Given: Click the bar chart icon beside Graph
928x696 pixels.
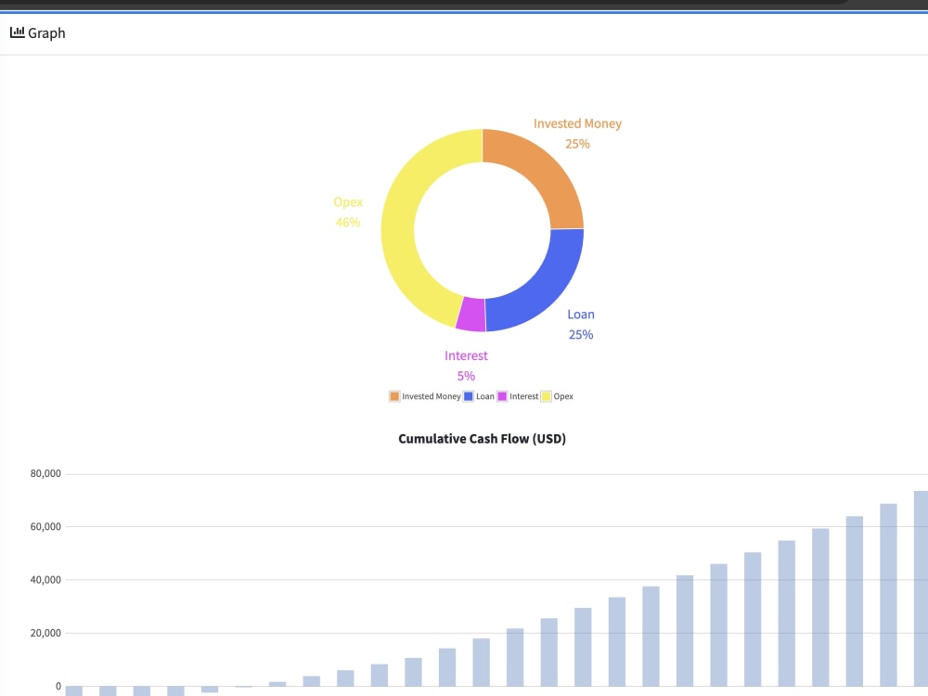Looking at the screenshot, I should point(18,32).
